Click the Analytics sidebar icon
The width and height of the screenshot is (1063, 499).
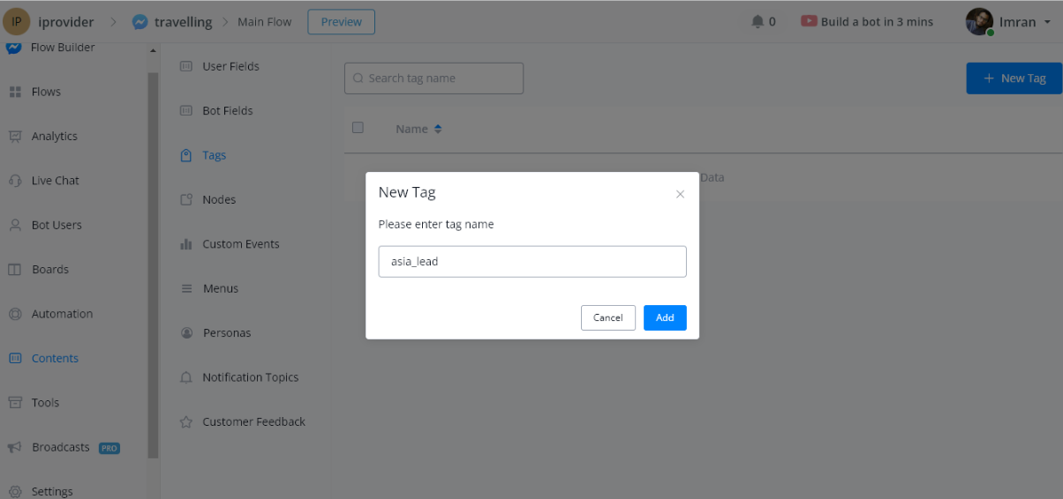point(15,137)
